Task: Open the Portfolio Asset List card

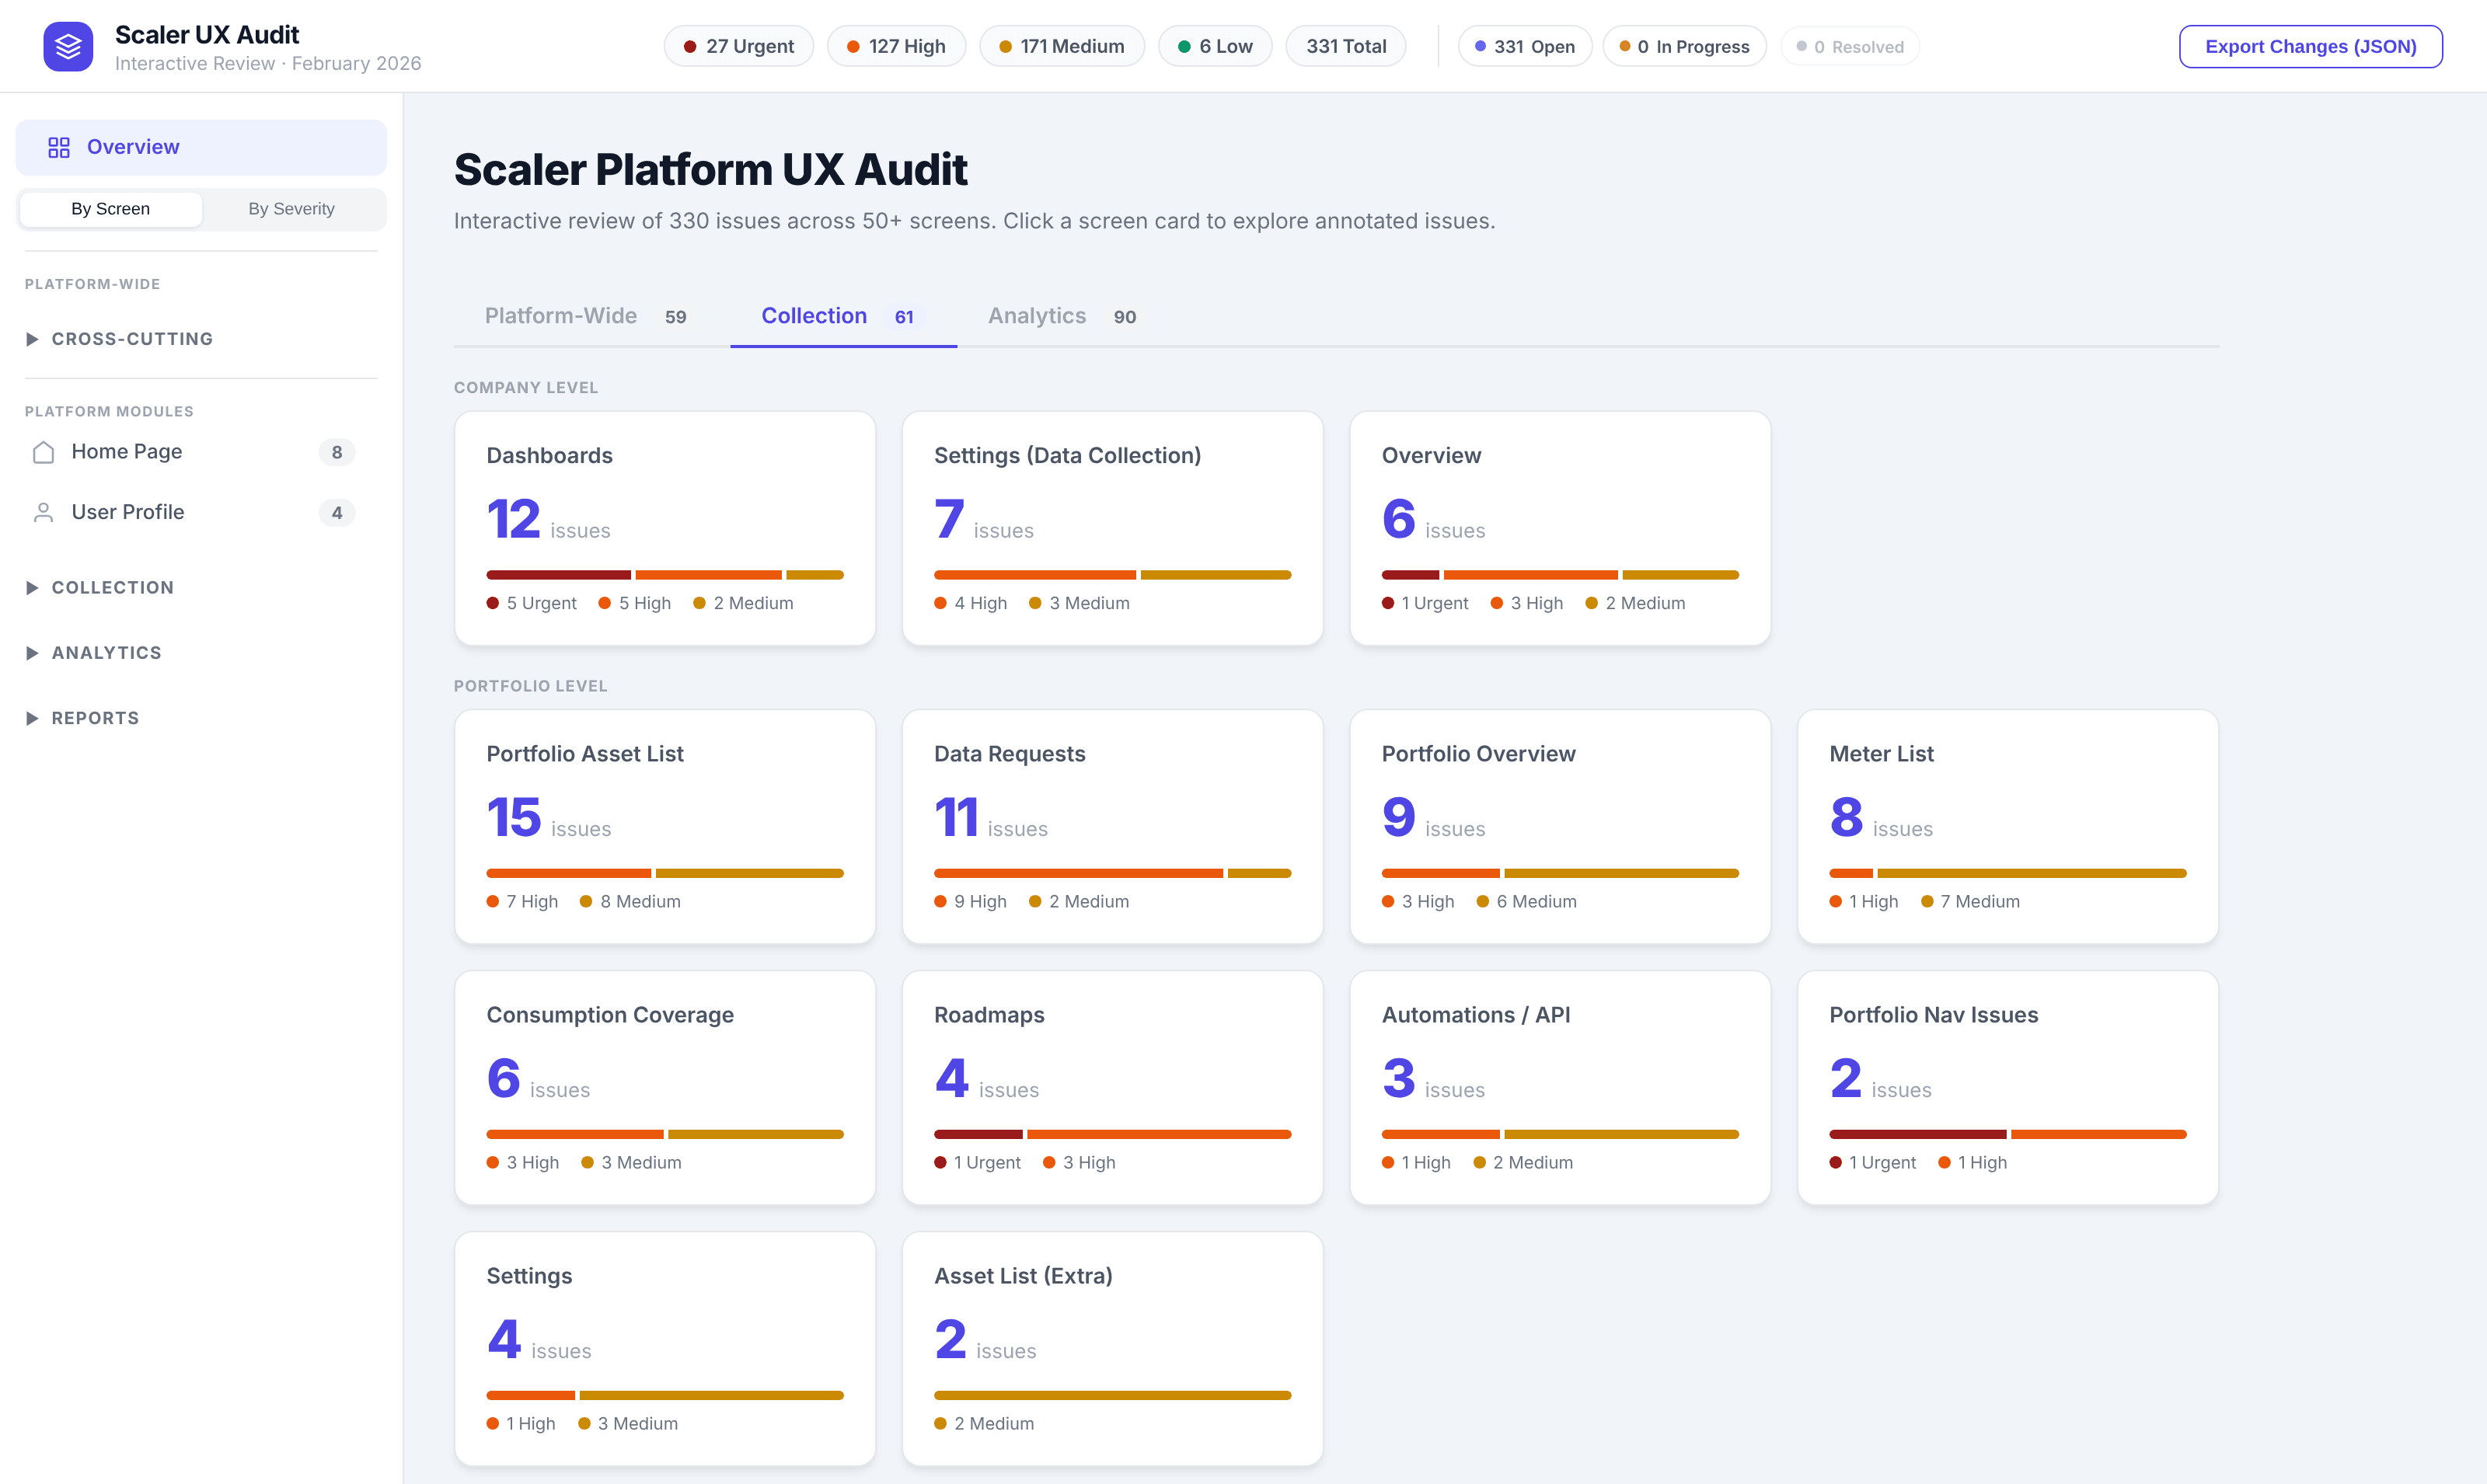Action: coord(665,827)
